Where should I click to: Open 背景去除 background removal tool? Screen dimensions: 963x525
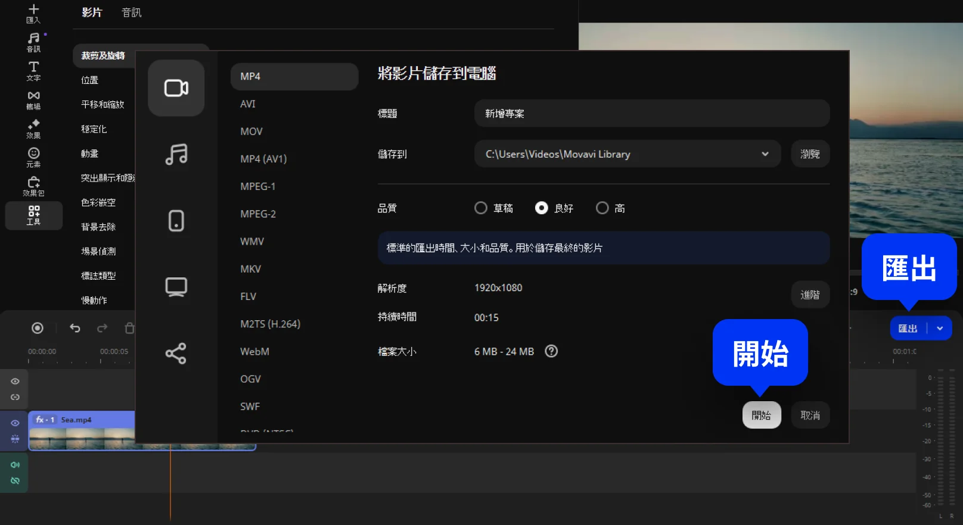pyautogui.click(x=98, y=227)
